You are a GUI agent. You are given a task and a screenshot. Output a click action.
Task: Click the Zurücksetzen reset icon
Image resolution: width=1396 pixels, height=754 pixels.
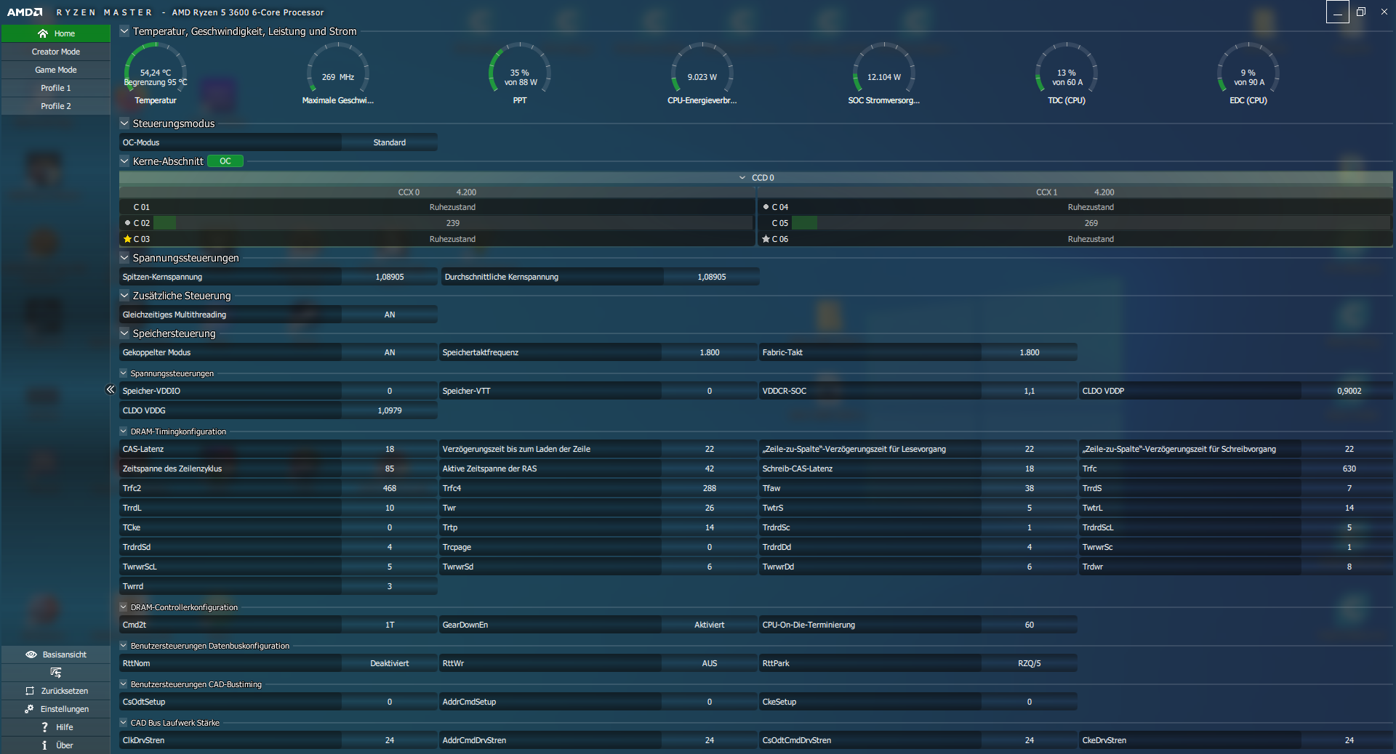(30, 691)
